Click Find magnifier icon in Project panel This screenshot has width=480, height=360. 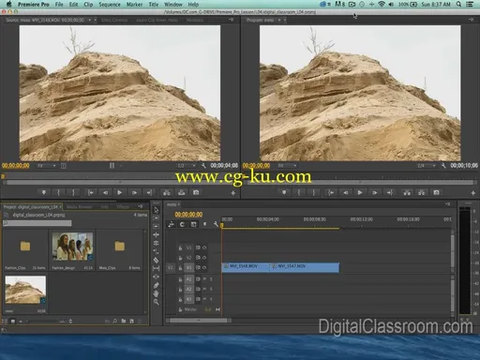coord(115,321)
